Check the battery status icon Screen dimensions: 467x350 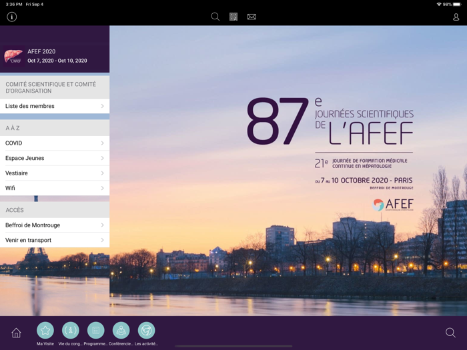[x=457, y=4]
